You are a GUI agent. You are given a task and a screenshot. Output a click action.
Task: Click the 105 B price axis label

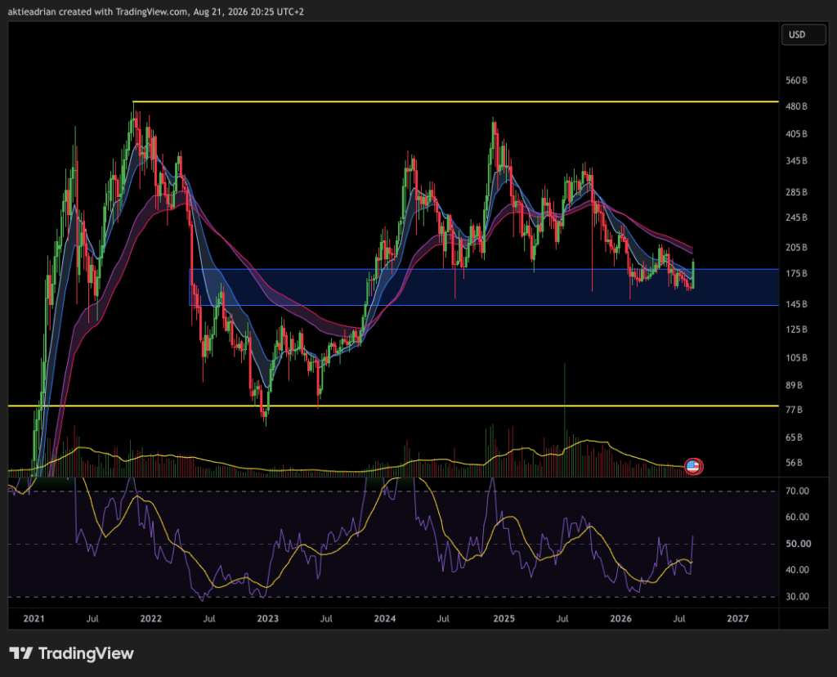(796, 358)
